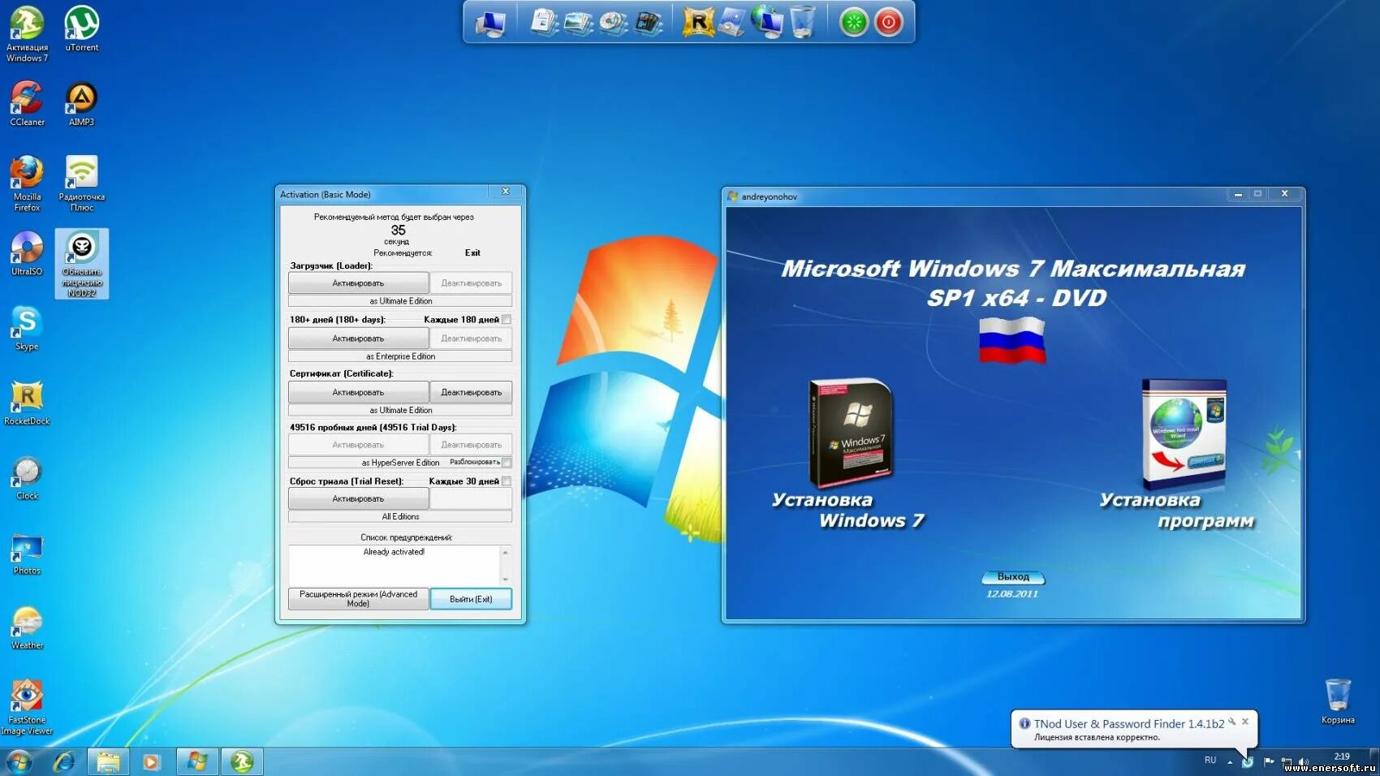This screenshot has height=776, width=1380.
Task: Open the Корзина recycle bin on desktop
Action: [x=1337, y=701]
